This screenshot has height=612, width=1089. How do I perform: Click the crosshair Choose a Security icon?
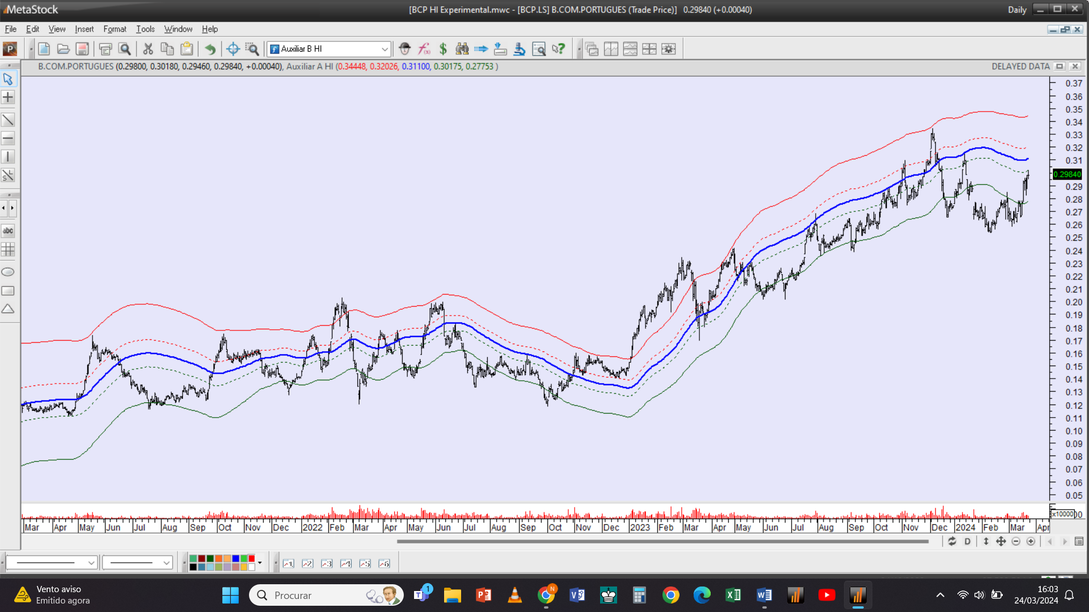point(233,49)
